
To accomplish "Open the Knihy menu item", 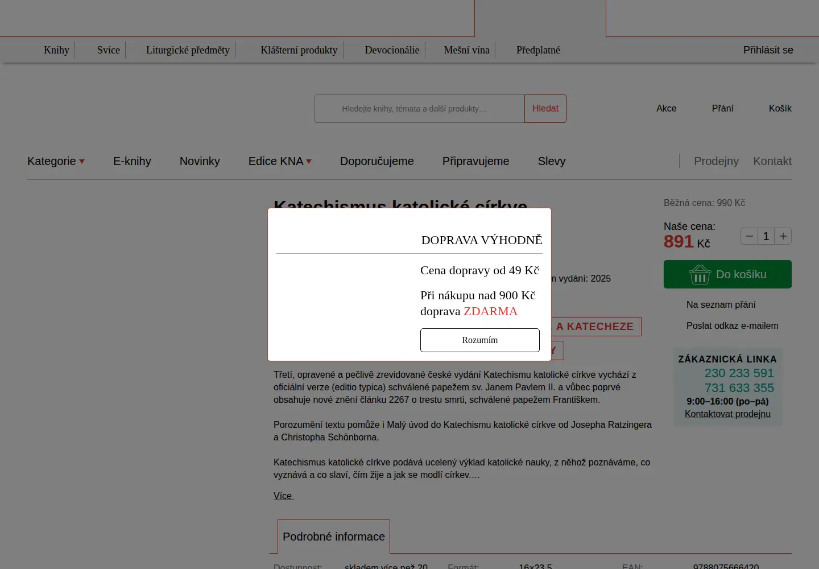I will pyautogui.click(x=56, y=50).
